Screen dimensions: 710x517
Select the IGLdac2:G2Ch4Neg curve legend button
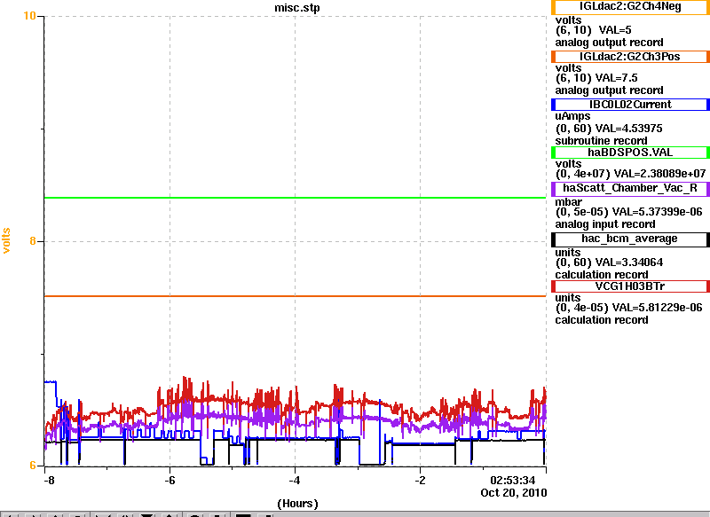pyautogui.click(x=630, y=7)
